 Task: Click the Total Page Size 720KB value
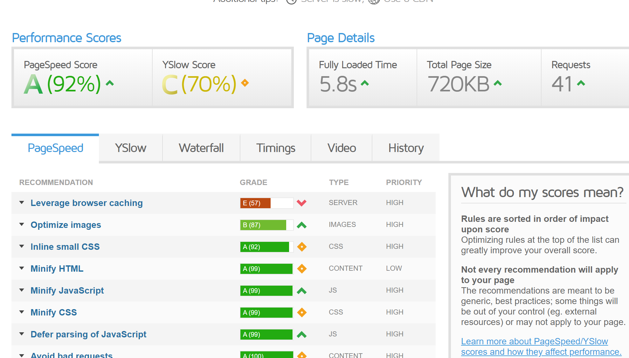point(458,84)
